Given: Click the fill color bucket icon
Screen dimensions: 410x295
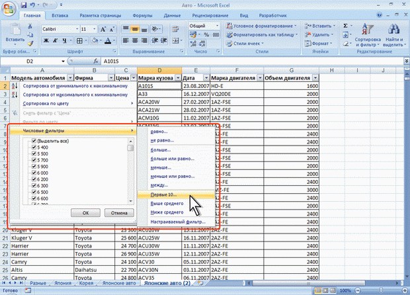Looking at the screenshot, I should (x=95, y=40).
